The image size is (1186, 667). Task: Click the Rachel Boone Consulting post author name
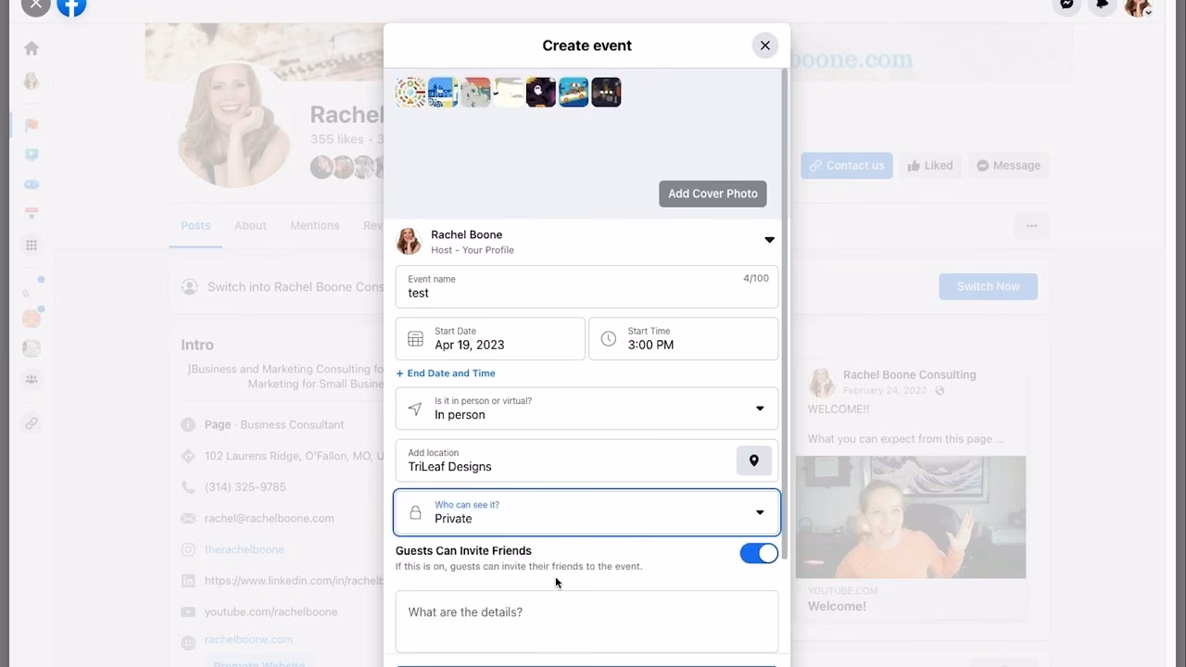click(x=910, y=375)
